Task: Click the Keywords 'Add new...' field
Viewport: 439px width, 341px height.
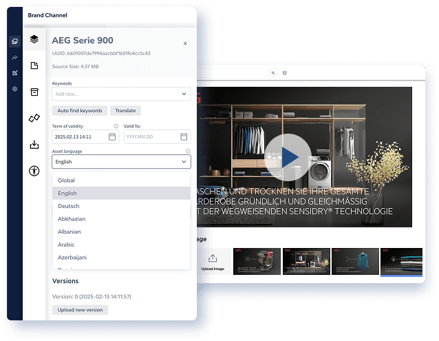Action: pyautogui.click(x=121, y=94)
